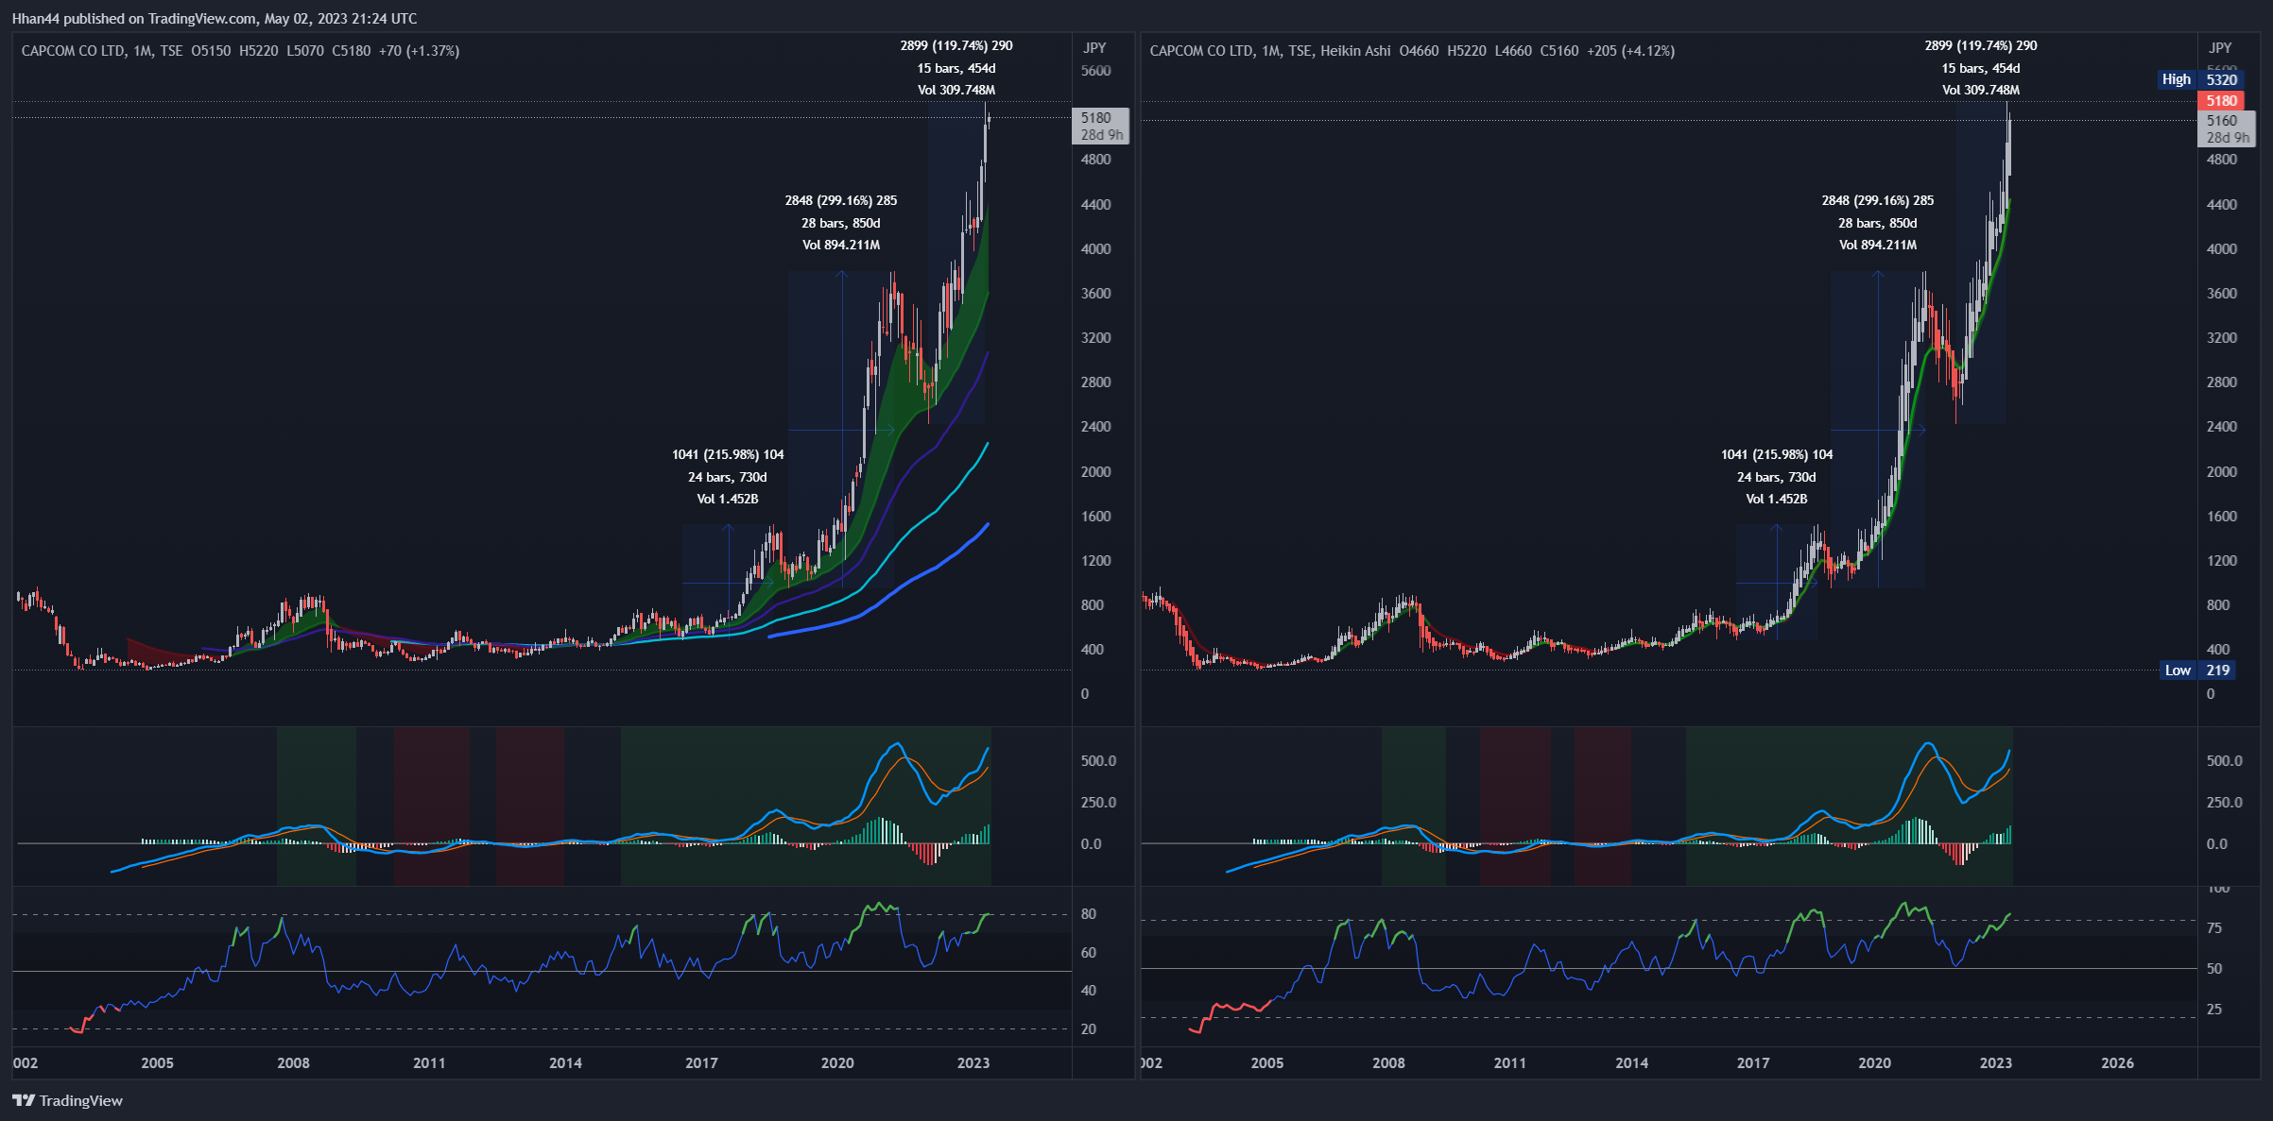Click 1200 on Heikin Ashi price scale
This screenshot has width=2273, height=1121.
point(2222,560)
